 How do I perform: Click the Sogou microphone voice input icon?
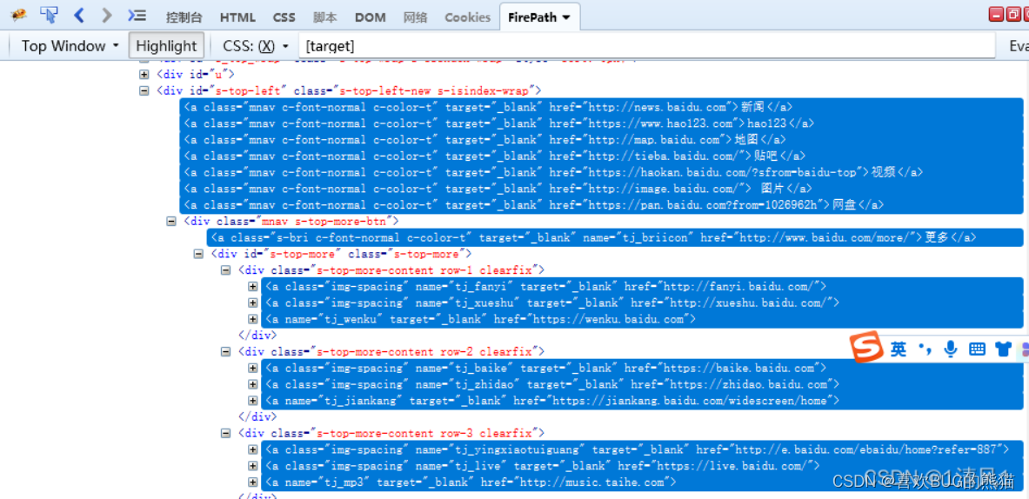point(950,349)
